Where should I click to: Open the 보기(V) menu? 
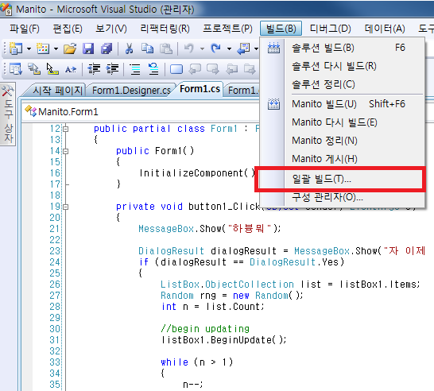(111, 29)
